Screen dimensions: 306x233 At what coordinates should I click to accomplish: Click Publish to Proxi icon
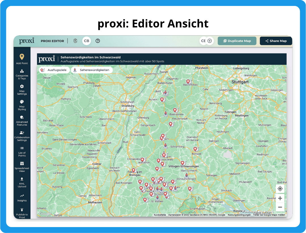point(22,210)
